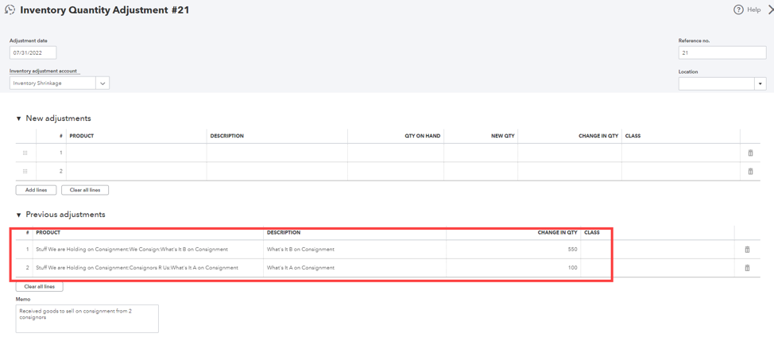Click the Reference no. field
Image resolution: width=774 pixels, height=349 pixels.
pos(722,53)
